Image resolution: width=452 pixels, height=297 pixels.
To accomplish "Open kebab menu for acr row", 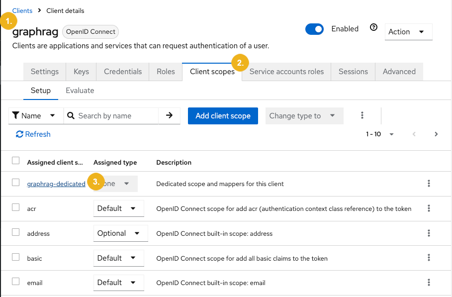I will pos(429,208).
